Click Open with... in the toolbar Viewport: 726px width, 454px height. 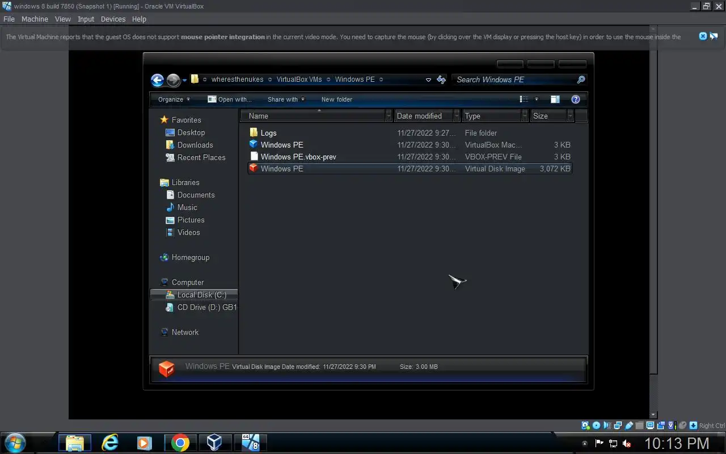230,99
